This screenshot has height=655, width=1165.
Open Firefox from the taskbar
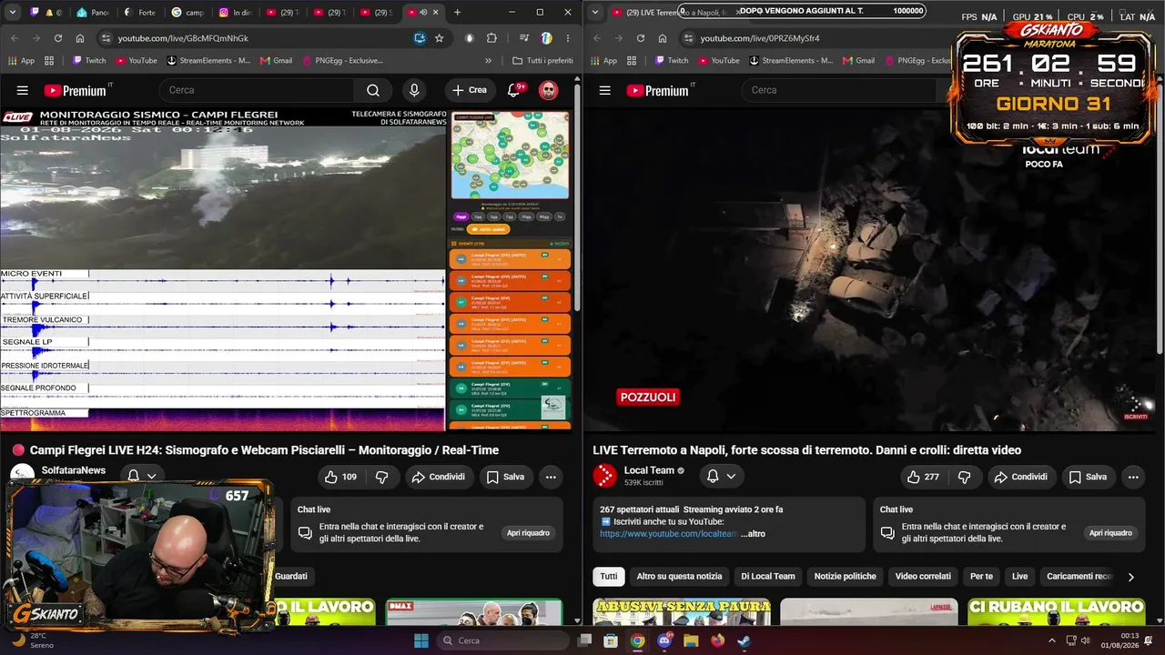pos(717,640)
